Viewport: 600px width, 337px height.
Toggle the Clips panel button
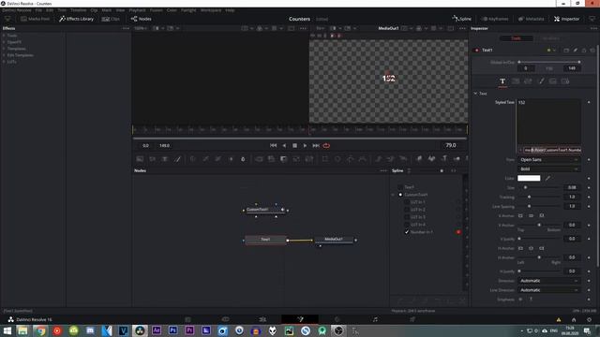coord(111,19)
